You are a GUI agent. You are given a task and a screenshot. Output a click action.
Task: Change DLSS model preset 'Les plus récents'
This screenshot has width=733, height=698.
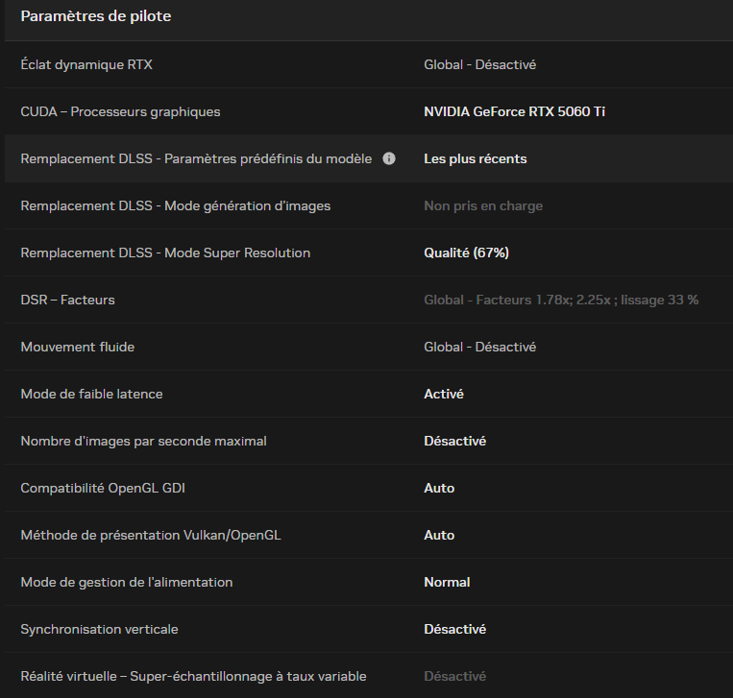475,158
